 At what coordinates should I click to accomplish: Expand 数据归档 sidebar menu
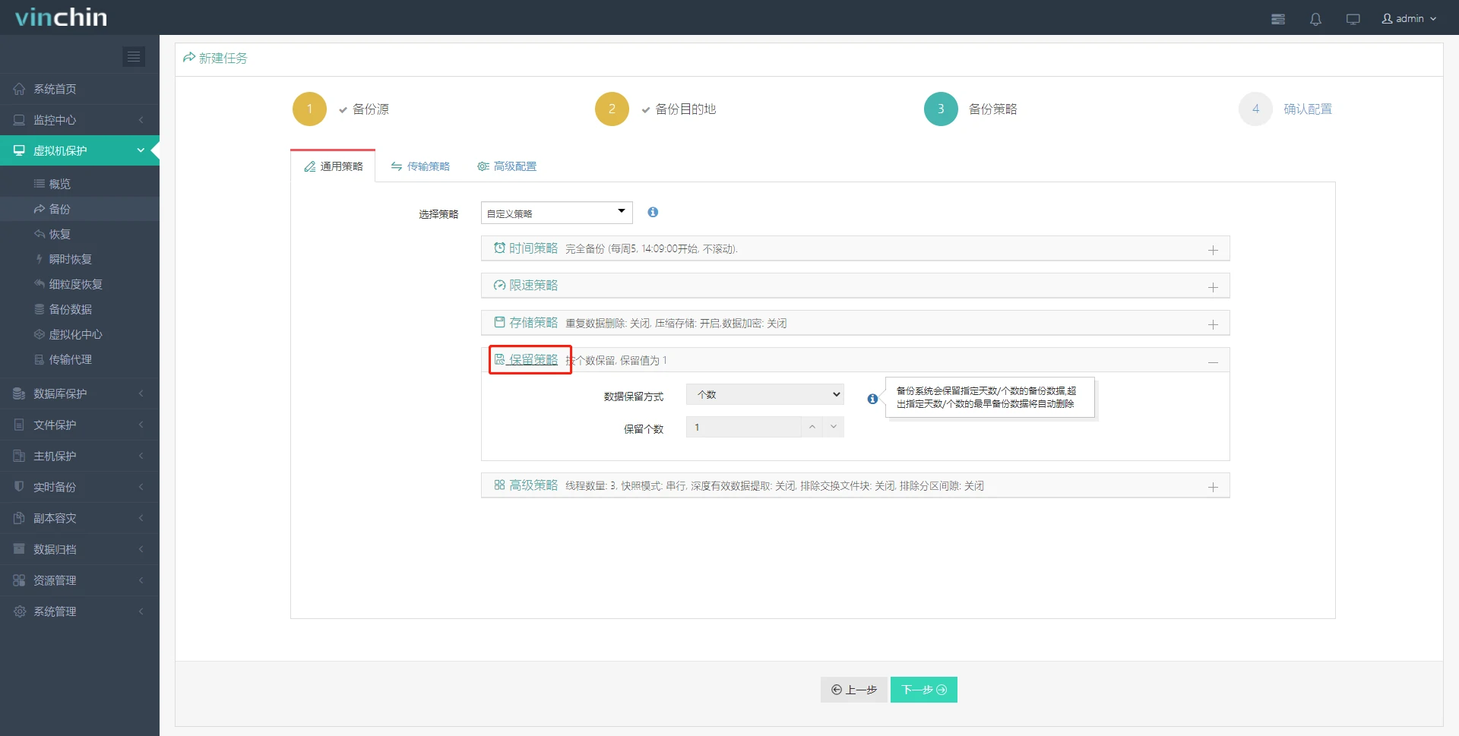80,549
